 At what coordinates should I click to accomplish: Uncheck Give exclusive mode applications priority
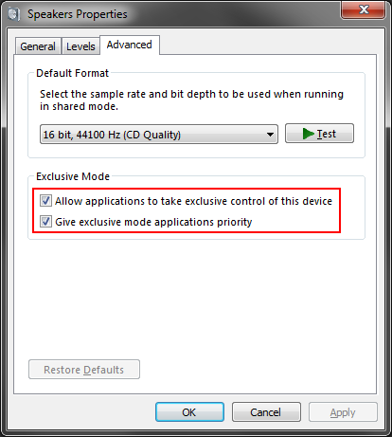click(45, 222)
